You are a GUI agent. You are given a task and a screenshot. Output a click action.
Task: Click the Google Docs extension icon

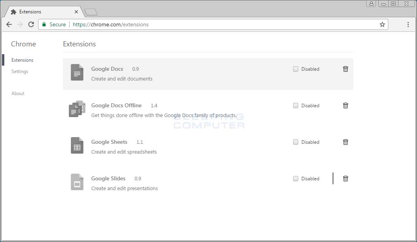[x=77, y=72]
